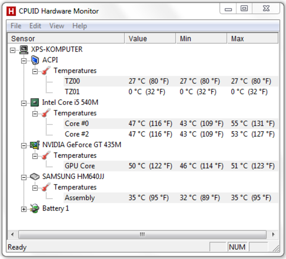The height and width of the screenshot is (259, 286).
Task: Click the ACPI monitor icon
Action: 35,60
